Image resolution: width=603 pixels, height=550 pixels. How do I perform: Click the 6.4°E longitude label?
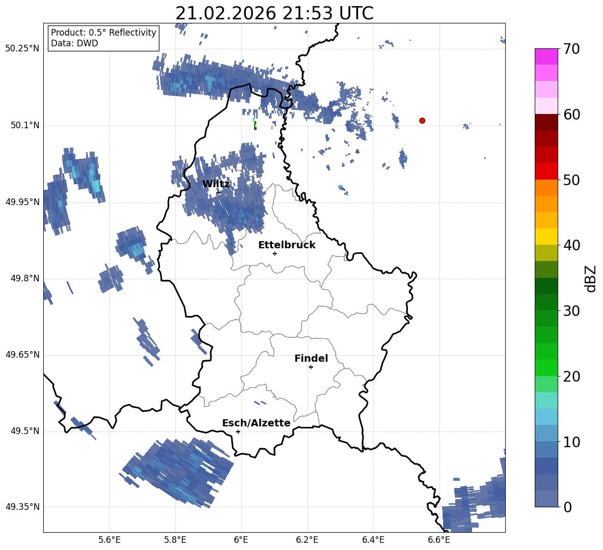coord(373,540)
